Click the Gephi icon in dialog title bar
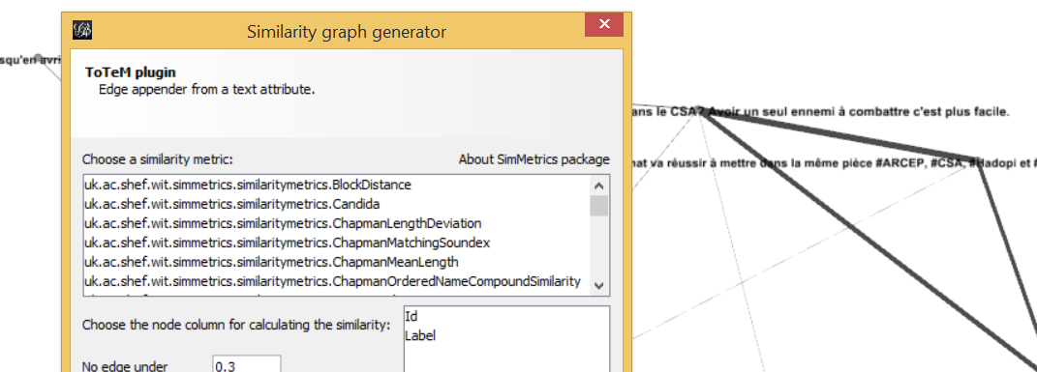Image resolution: width=1037 pixels, height=372 pixels. [x=82, y=30]
